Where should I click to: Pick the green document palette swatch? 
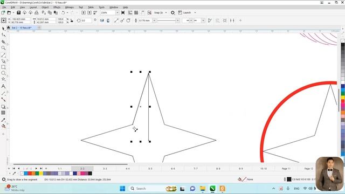coord(37,174)
